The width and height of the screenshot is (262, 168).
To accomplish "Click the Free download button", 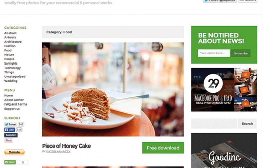I will (x=163, y=148).
